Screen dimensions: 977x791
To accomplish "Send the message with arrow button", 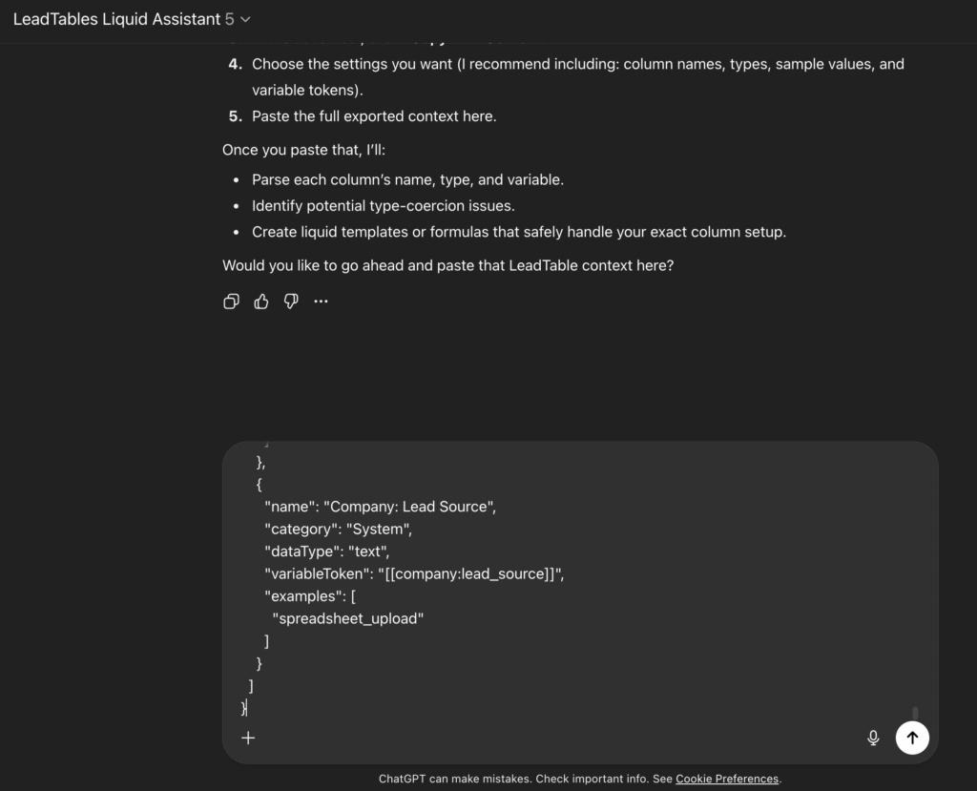I will point(912,738).
